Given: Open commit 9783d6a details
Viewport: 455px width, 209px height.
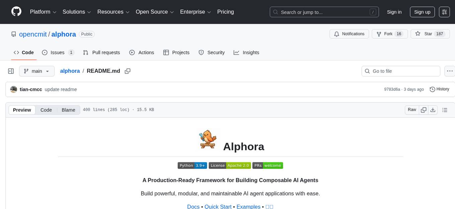Looking at the screenshot, I should pyautogui.click(x=392, y=89).
